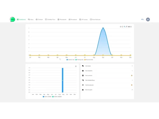The width and height of the screenshot is (159, 119).
Task: Open the Broadcast nav item
Action: click(x=73, y=19)
